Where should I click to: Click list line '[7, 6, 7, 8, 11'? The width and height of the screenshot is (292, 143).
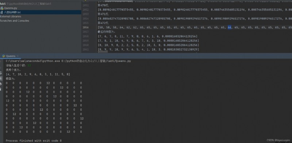147,36
